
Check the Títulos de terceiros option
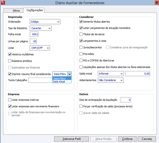pyautogui.click(x=81, y=34)
